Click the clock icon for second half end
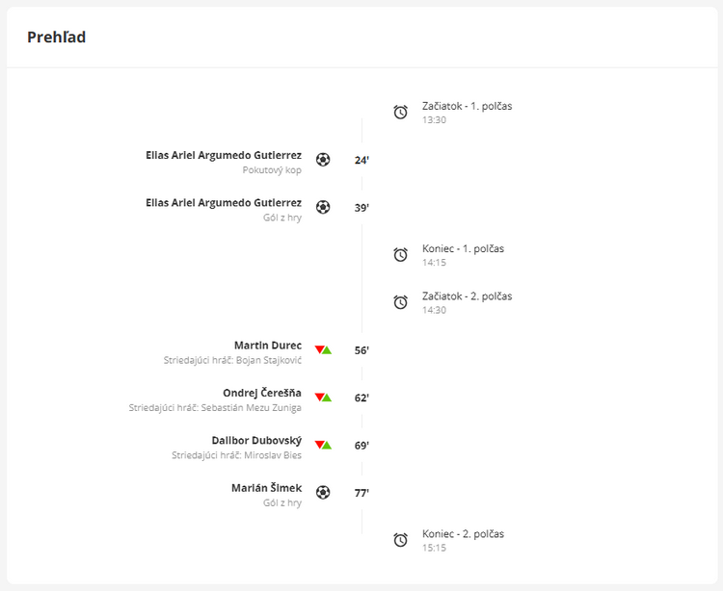Viewport: 723px width, 591px height. (401, 540)
